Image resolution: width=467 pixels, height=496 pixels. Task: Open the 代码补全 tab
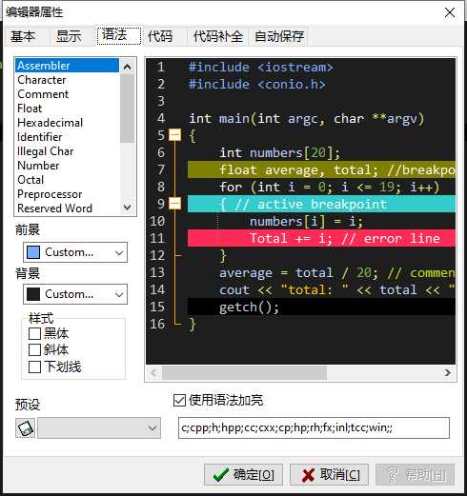click(x=218, y=36)
